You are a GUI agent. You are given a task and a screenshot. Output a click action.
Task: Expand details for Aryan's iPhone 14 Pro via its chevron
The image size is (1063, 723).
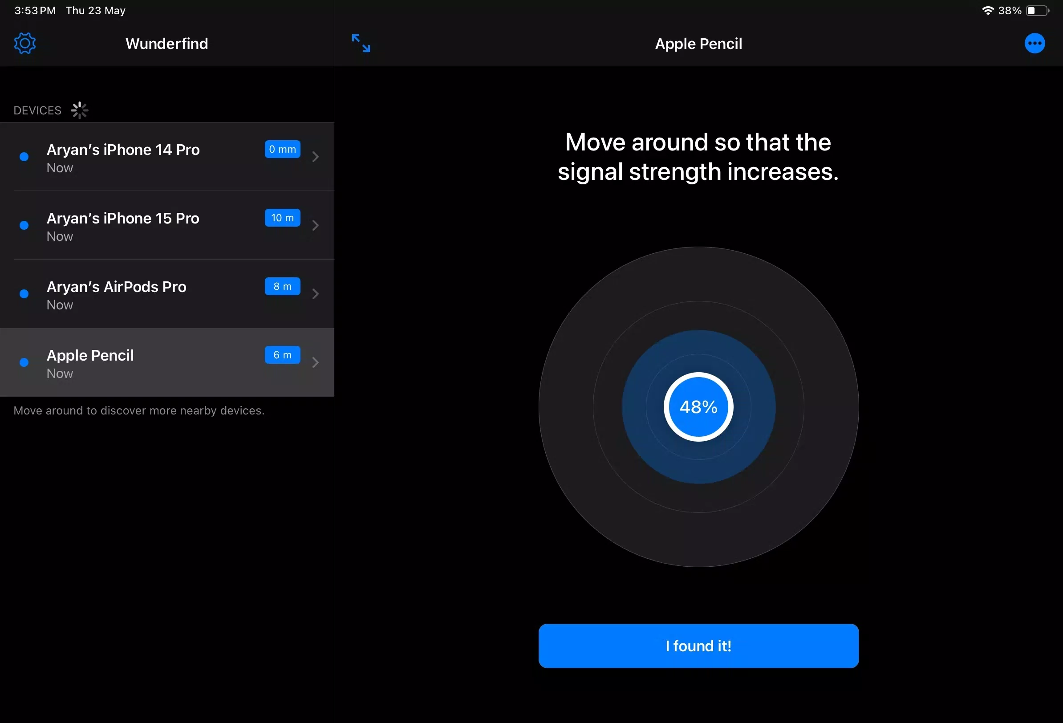[x=315, y=157]
